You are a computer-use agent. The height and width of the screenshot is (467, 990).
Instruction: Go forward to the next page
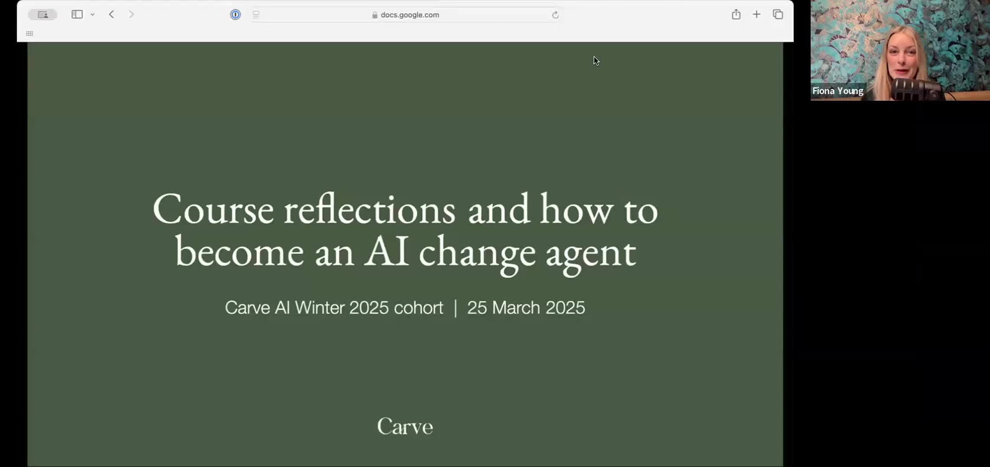click(x=131, y=15)
